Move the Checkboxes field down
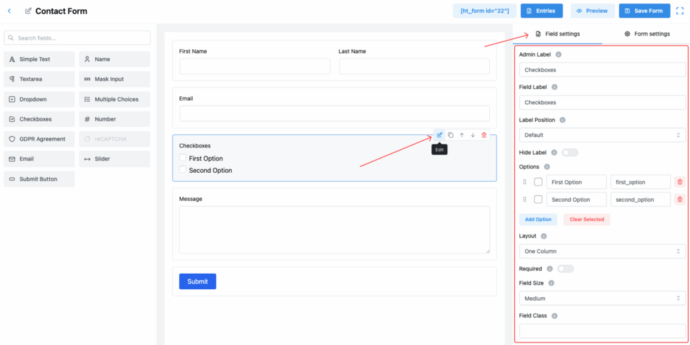Screen dimensions: 690x345 (x=472, y=135)
